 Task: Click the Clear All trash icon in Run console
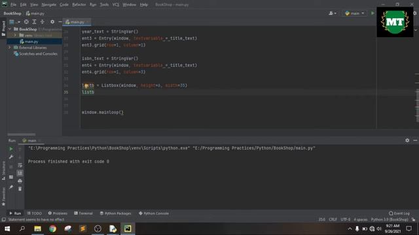pos(20,189)
